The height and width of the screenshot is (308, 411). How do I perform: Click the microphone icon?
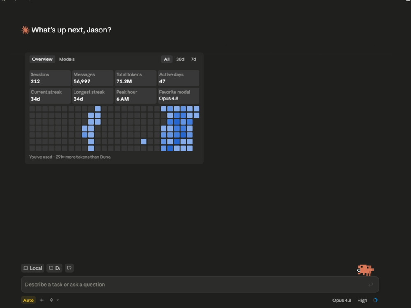[51, 300]
